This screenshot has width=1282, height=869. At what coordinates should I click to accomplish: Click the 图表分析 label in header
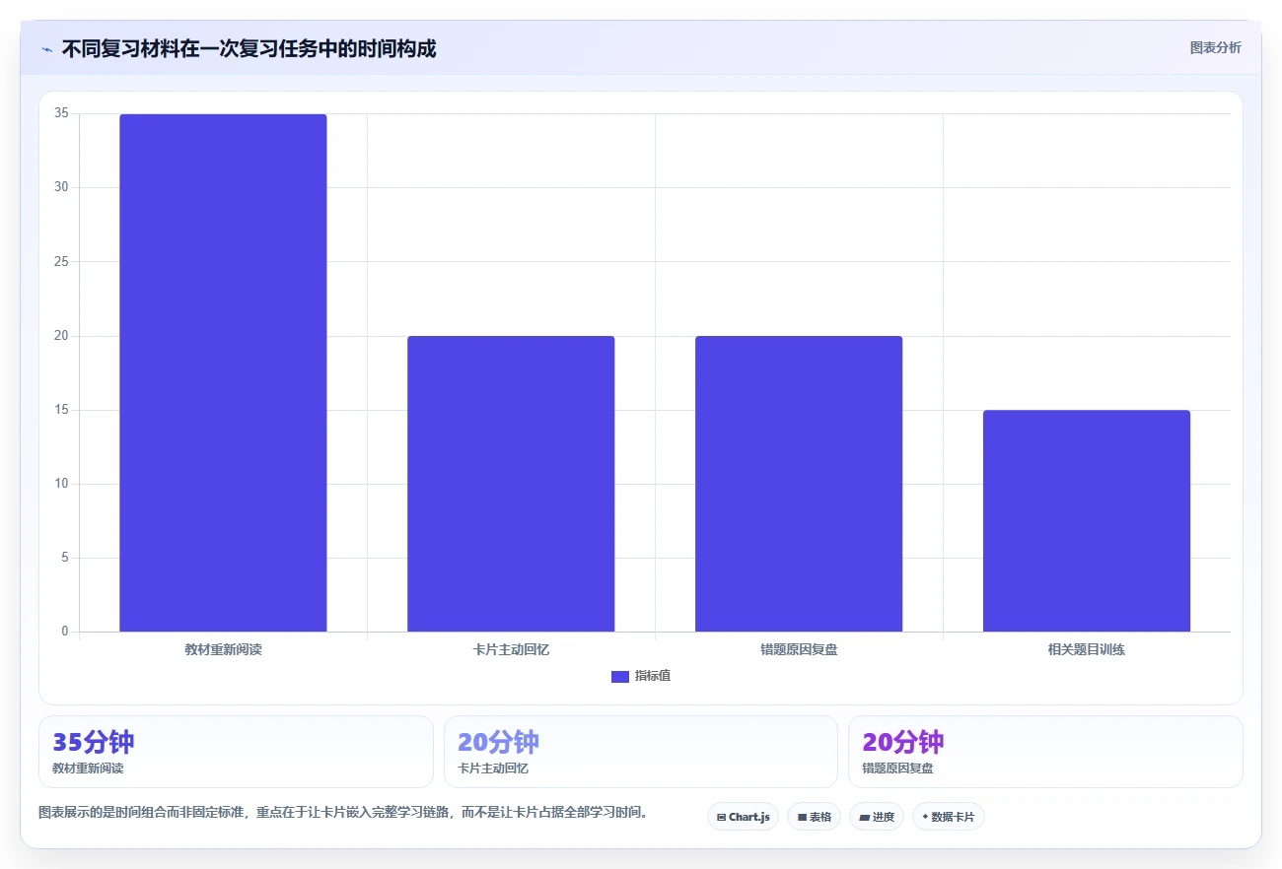tap(1215, 47)
